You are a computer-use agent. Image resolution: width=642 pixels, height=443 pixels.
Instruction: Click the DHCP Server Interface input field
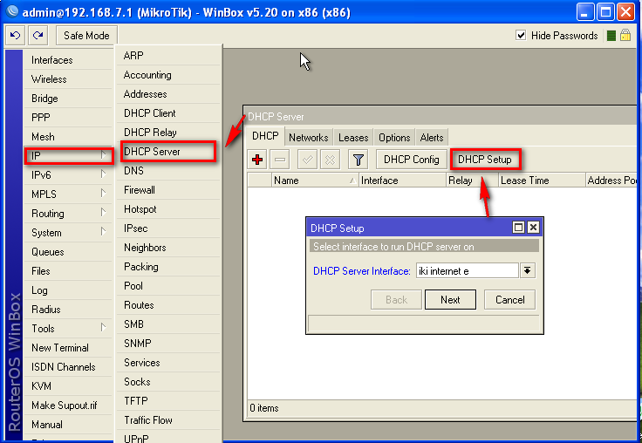click(x=468, y=270)
